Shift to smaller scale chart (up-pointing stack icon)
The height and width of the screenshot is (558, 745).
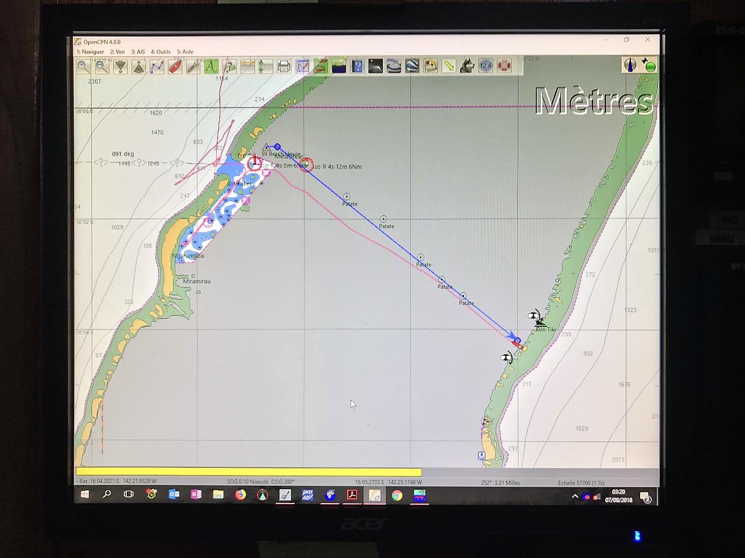click(139, 67)
